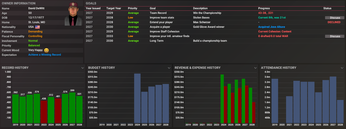346x129 pixels.
Task: Open the Record History panel dropdown arrow
Action: 83,68
